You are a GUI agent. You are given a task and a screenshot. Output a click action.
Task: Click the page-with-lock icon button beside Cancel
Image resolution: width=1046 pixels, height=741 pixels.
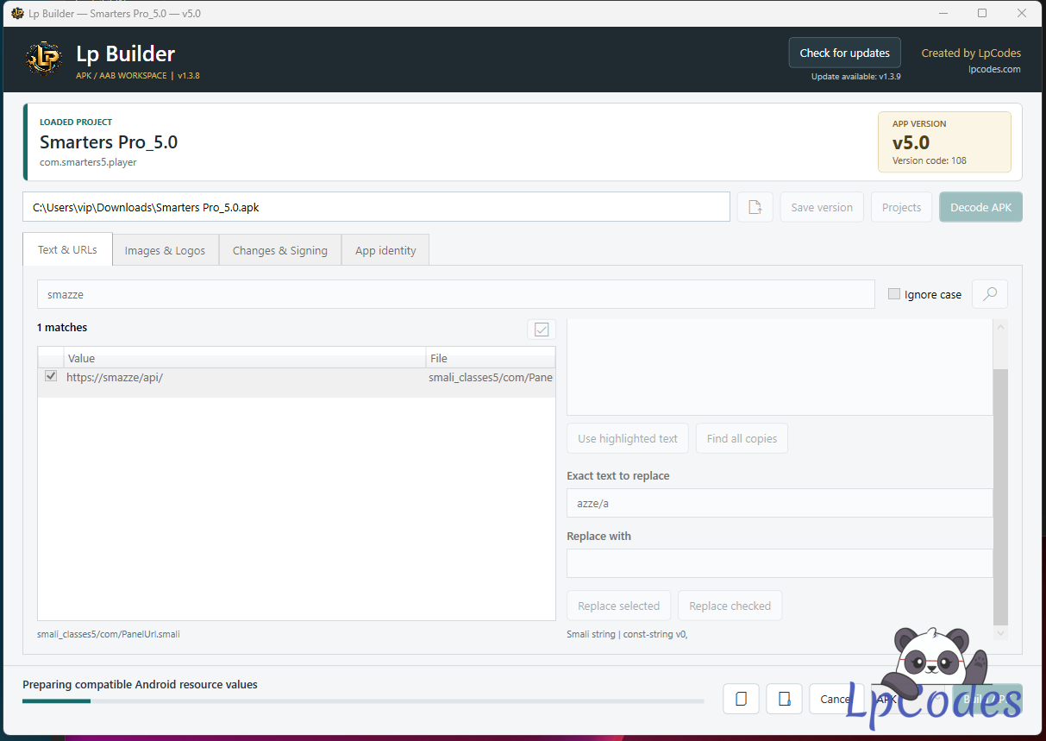click(x=784, y=699)
